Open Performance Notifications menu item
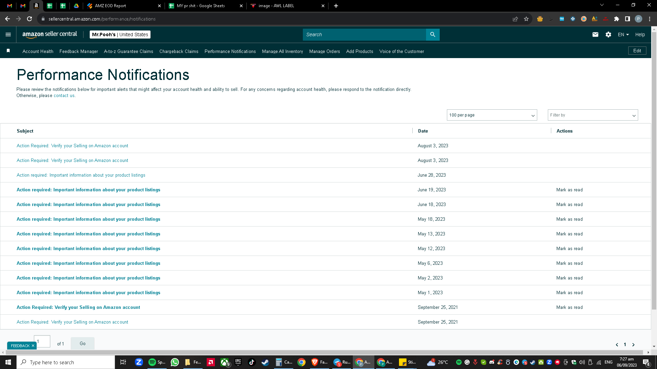Screen dimensions: 657x369 [230, 51]
